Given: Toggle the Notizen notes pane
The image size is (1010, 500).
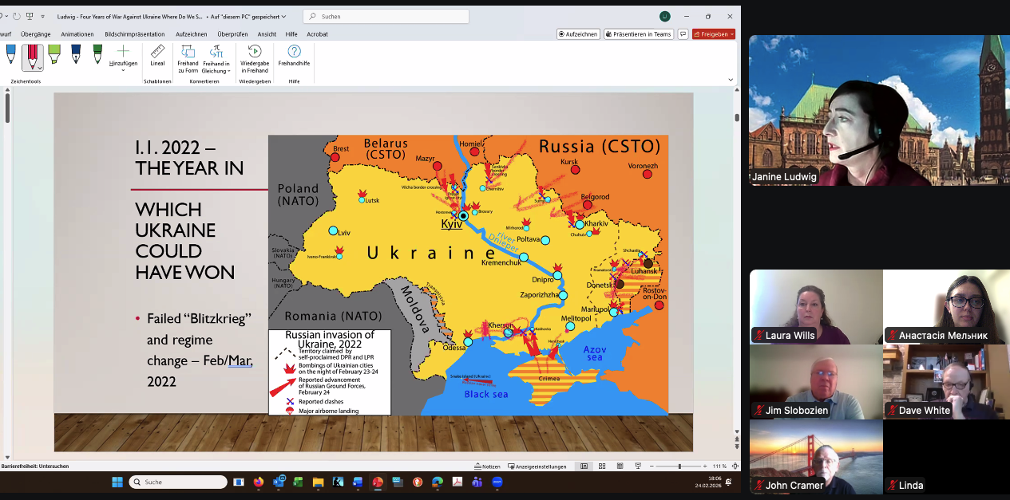Looking at the screenshot, I should (487, 467).
